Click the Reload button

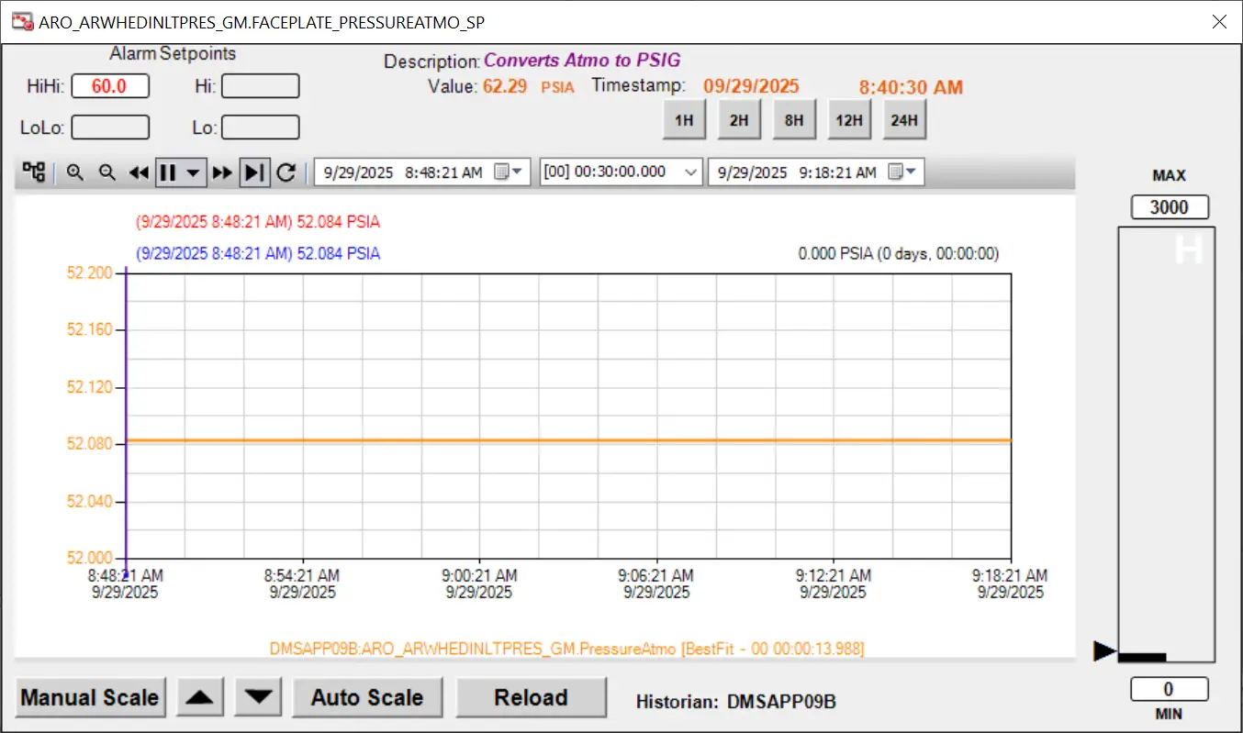(x=531, y=697)
